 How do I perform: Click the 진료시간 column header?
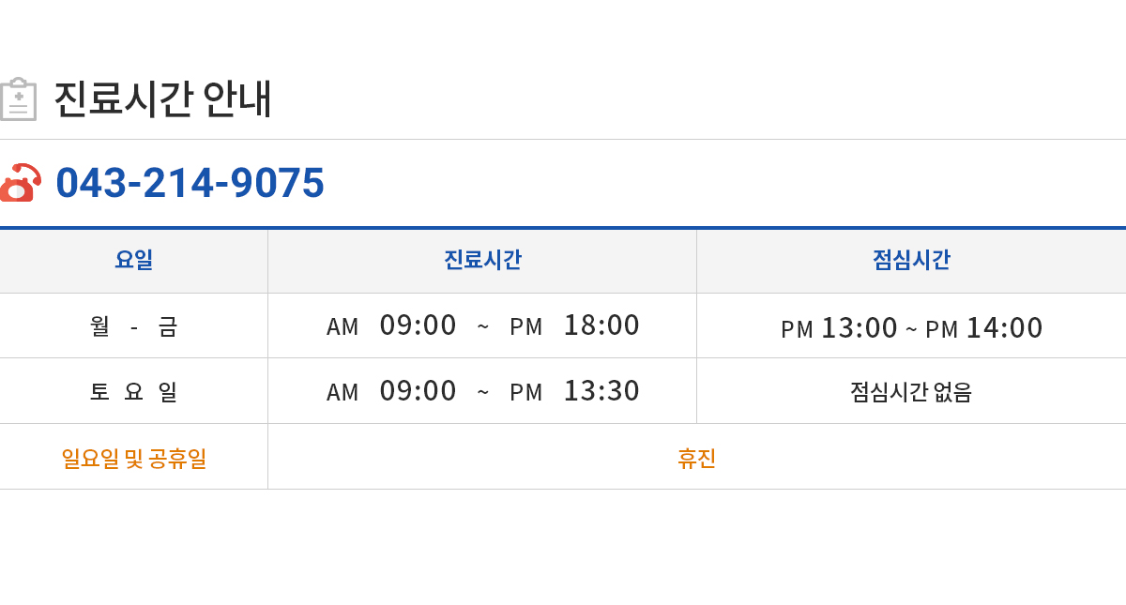[x=482, y=260]
